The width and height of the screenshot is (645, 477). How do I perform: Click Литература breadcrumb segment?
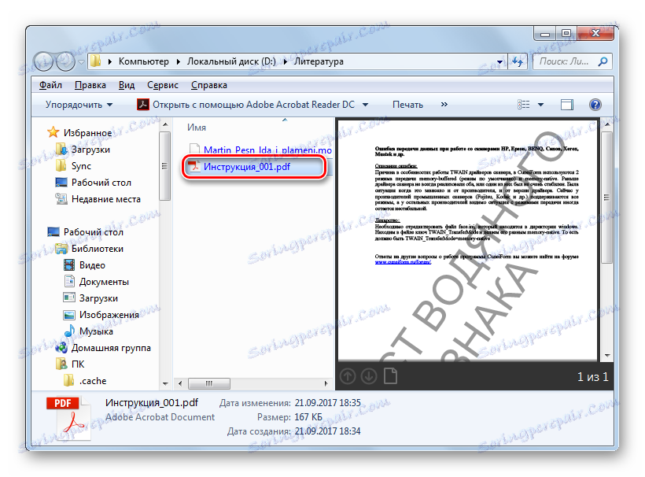(319, 61)
